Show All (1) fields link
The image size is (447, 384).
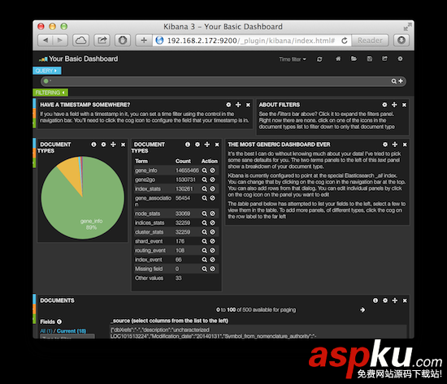pyautogui.click(x=46, y=331)
